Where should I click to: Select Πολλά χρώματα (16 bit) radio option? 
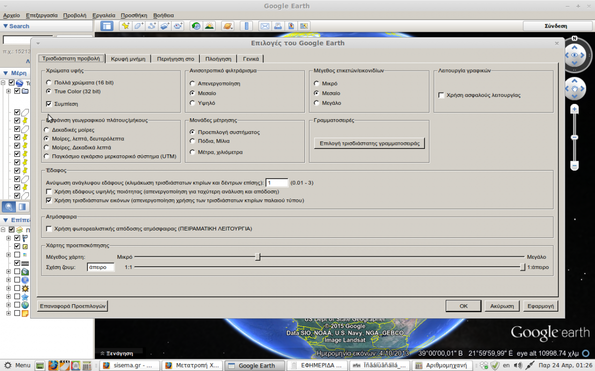click(x=49, y=82)
